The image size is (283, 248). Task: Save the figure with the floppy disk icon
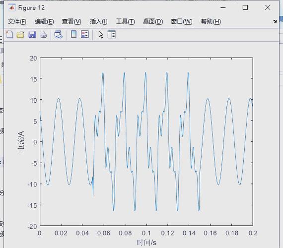[x=32, y=34]
